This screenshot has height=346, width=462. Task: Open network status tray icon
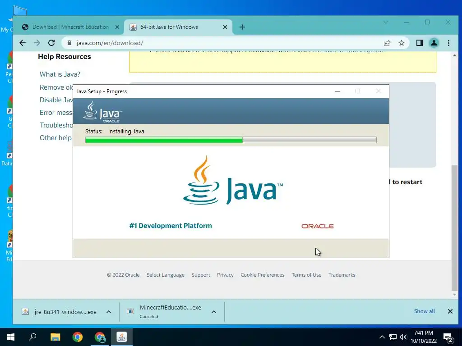click(393, 337)
